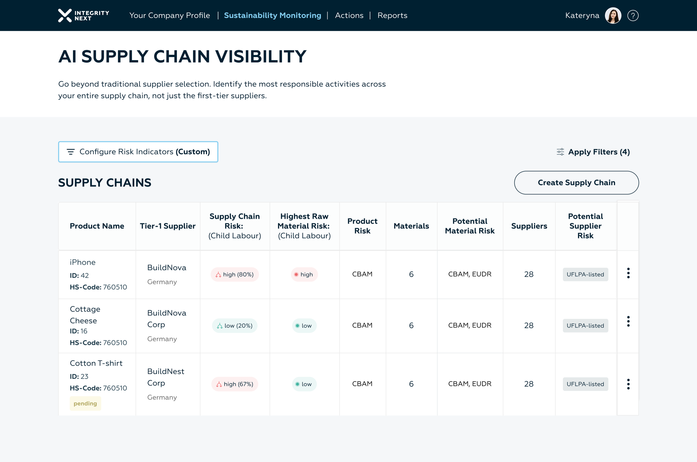Viewport: 697px width, 462px height.
Task: Click the suppliers count 28 in iPhone row
Action: tap(529, 274)
